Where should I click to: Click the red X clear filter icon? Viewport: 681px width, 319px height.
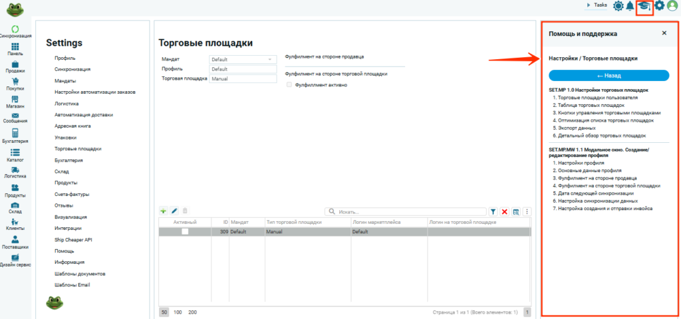[x=504, y=211]
